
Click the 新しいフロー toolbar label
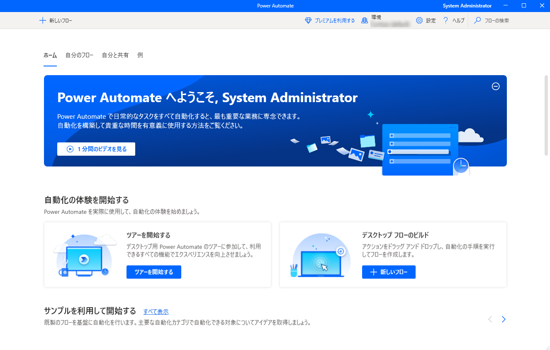(61, 20)
